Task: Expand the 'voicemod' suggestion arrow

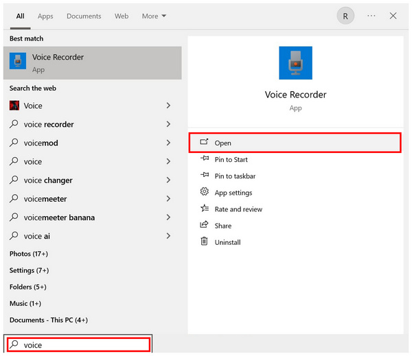Action: coord(168,143)
